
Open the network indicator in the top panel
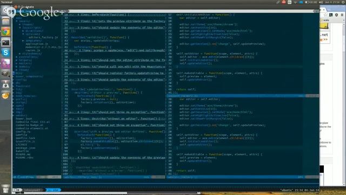295,2
